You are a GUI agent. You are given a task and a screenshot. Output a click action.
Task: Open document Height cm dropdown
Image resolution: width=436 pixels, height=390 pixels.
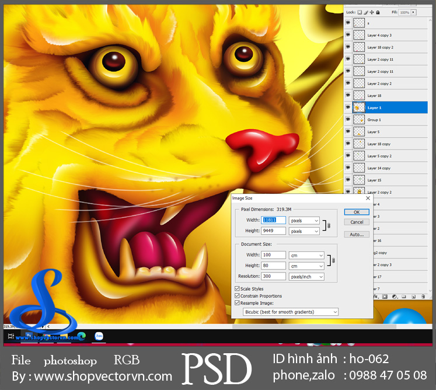click(306, 266)
